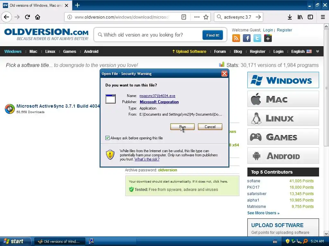Click Run in the security dialog
Screen dimensions: 329x246
click(x=182, y=127)
